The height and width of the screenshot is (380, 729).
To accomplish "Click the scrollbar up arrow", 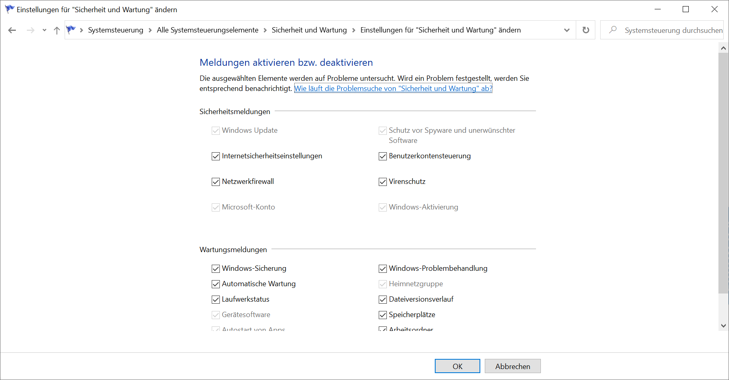I will pyautogui.click(x=723, y=48).
